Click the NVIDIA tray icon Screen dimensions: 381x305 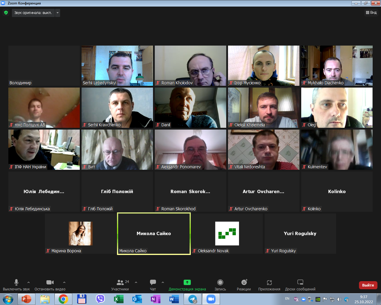(x=318, y=299)
